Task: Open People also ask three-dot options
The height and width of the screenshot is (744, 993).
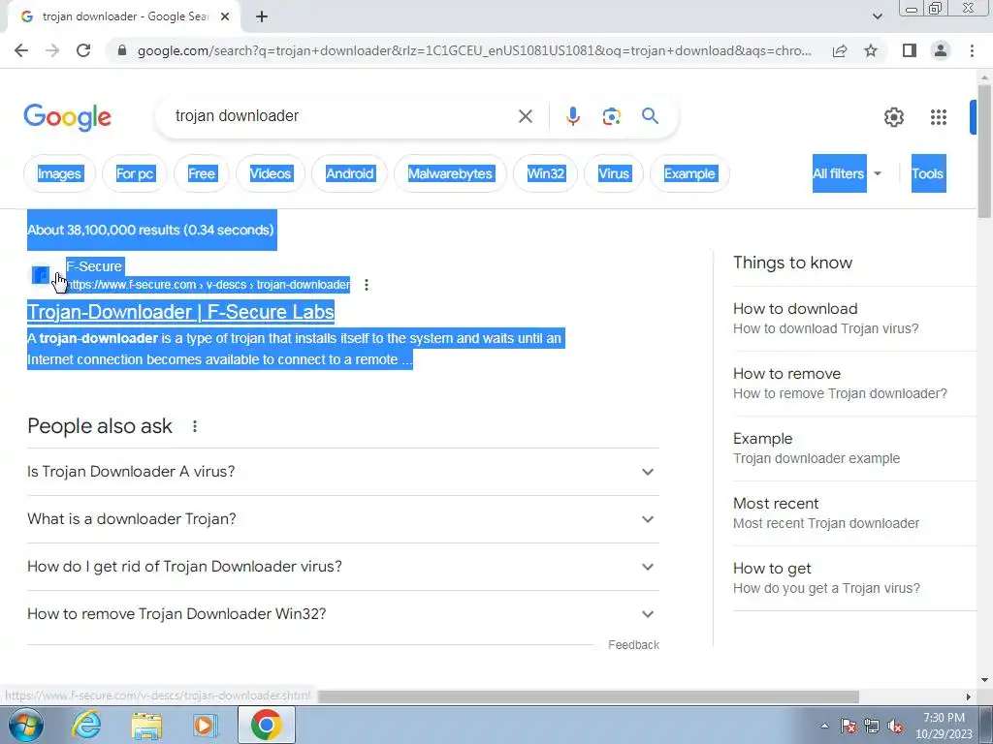Action: click(x=195, y=426)
